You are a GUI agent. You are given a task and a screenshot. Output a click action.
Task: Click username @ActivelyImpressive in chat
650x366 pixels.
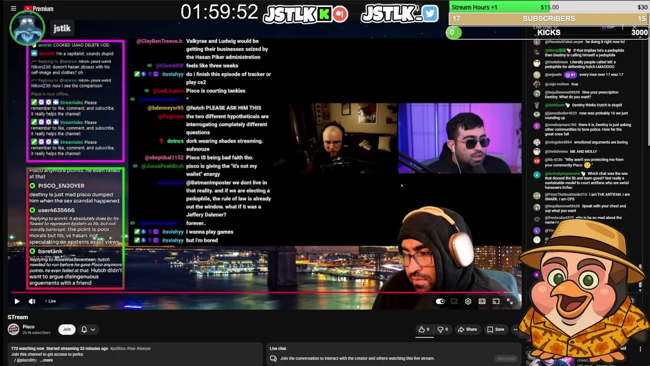[x=563, y=174]
